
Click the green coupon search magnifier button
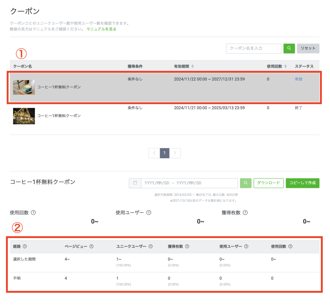(x=289, y=48)
